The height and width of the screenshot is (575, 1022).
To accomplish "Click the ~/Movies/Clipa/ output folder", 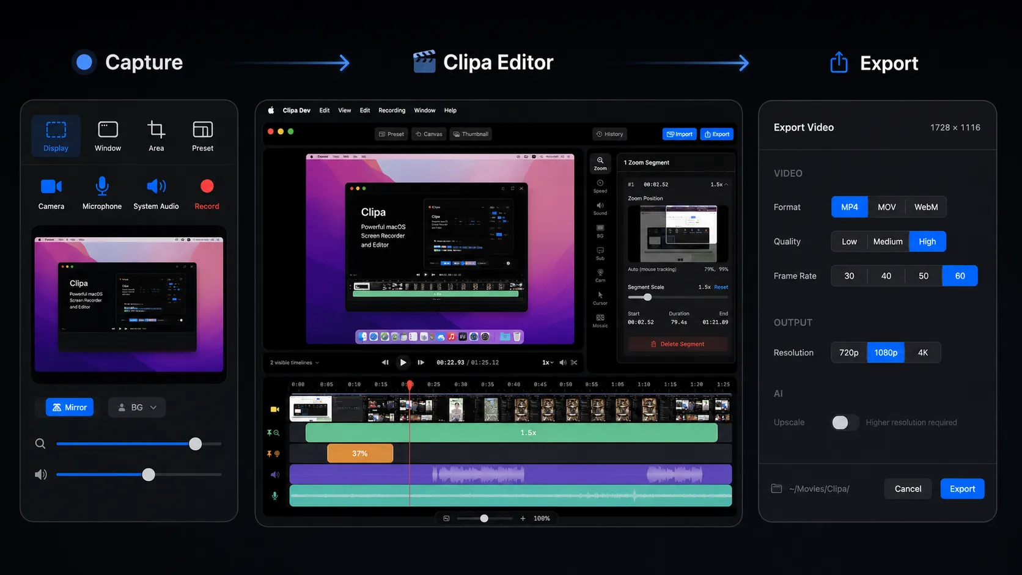I will 811,489.
